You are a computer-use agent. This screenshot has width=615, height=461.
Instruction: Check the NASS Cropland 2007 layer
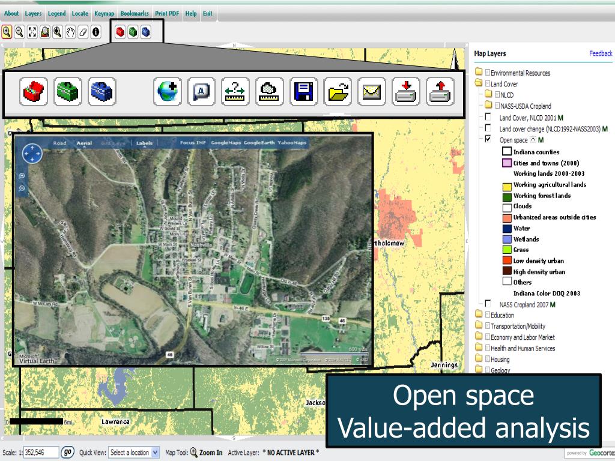coord(488,303)
